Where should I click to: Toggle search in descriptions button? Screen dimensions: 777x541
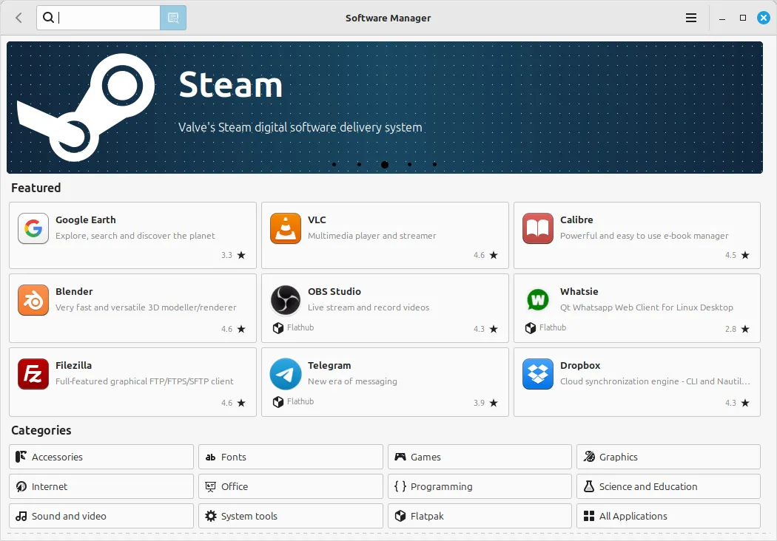[x=173, y=18]
